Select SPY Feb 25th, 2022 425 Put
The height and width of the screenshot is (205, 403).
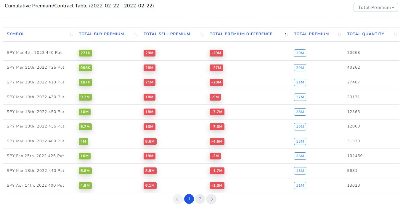[x=36, y=156]
